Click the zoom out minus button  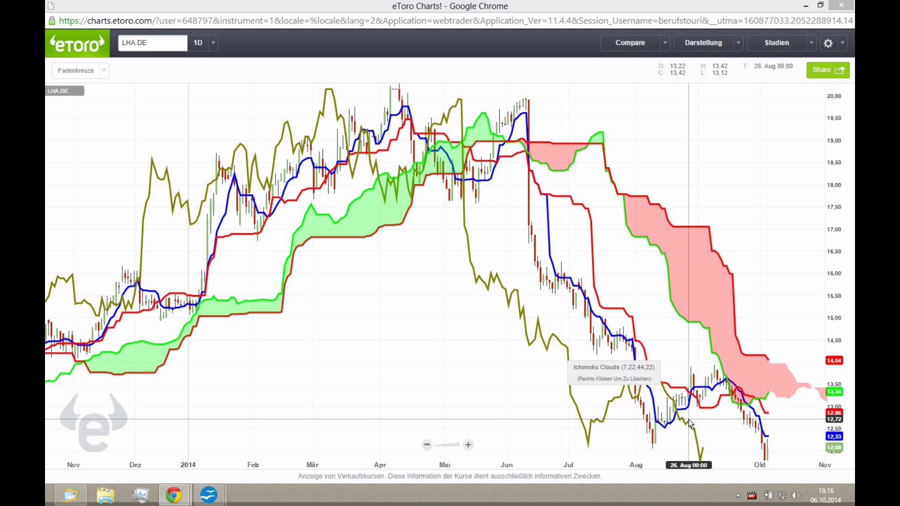pyautogui.click(x=427, y=445)
